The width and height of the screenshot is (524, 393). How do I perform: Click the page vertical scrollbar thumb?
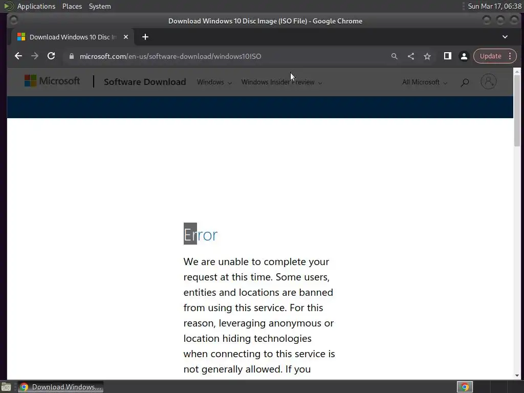pos(517,111)
